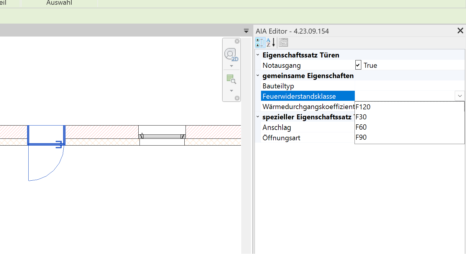
Task: Click the zoom extents magnifier icon
Action: click(231, 79)
